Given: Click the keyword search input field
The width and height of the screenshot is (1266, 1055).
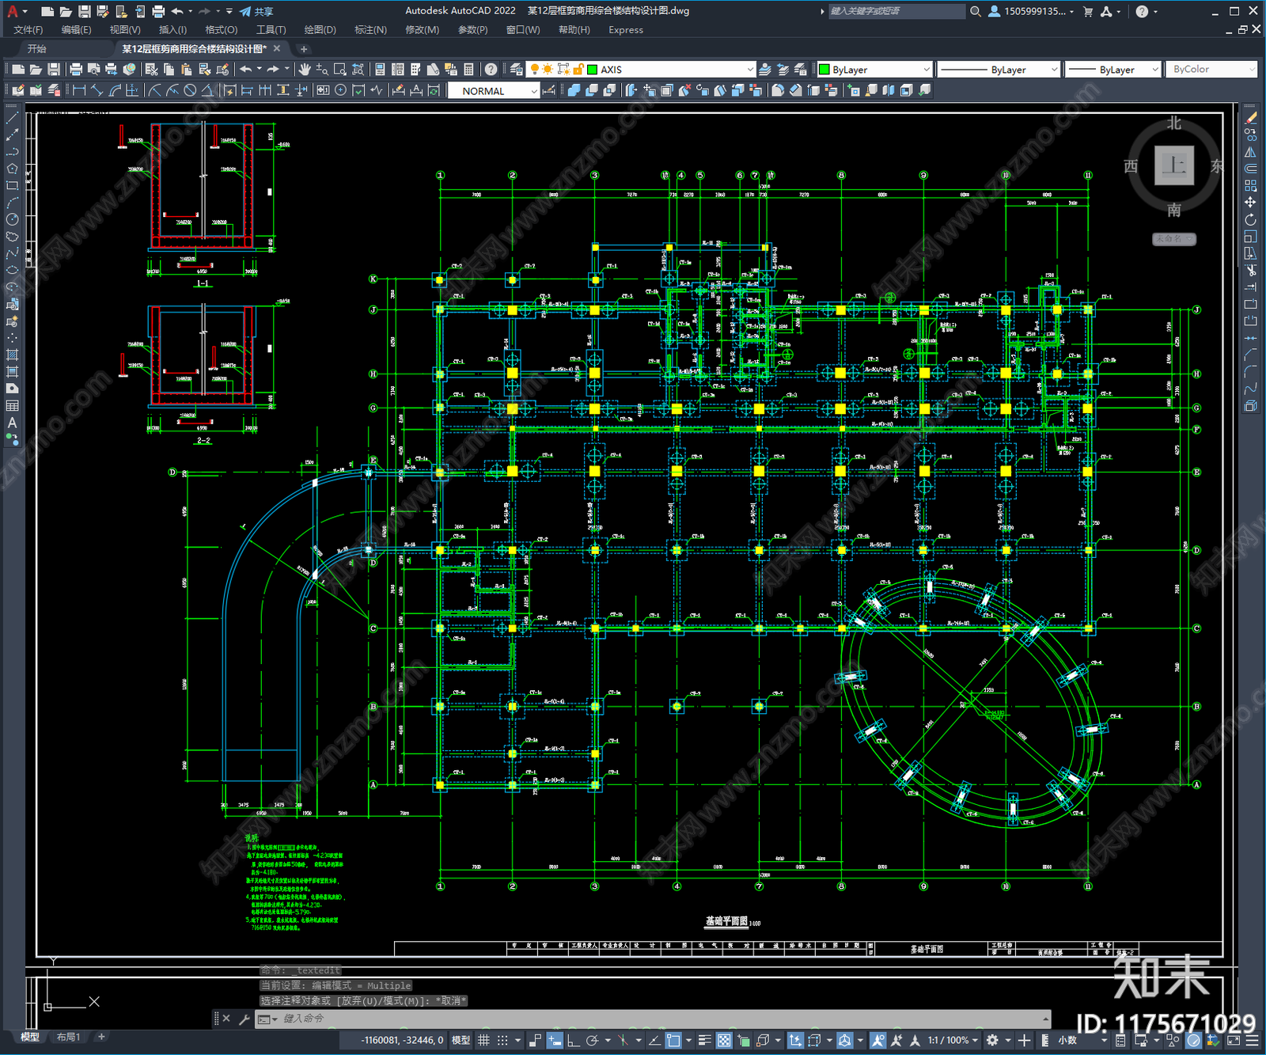Looking at the screenshot, I should click(x=896, y=11).
